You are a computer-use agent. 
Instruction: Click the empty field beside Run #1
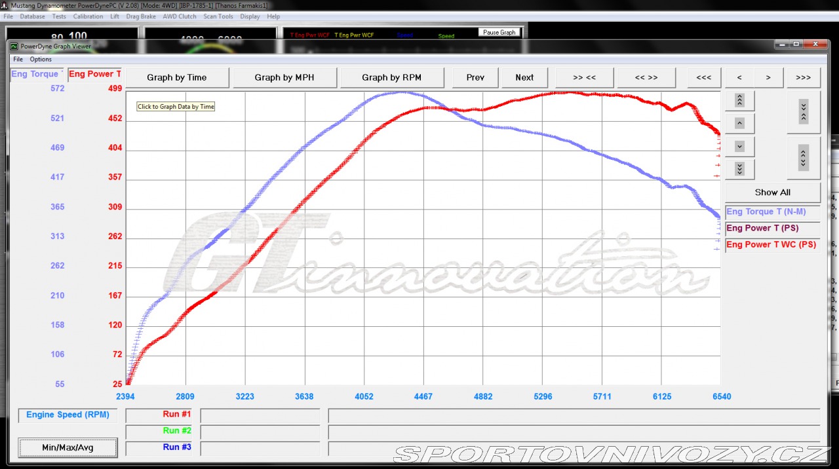click(260, 415)
